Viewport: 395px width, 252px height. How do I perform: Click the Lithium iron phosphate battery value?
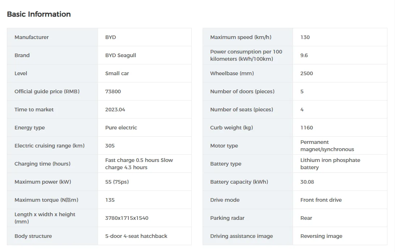[x=330, y=164]
